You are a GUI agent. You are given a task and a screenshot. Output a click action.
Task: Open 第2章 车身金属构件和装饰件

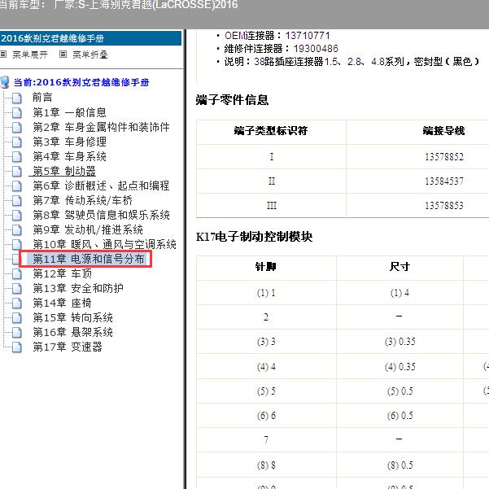(x=101, y=127)
